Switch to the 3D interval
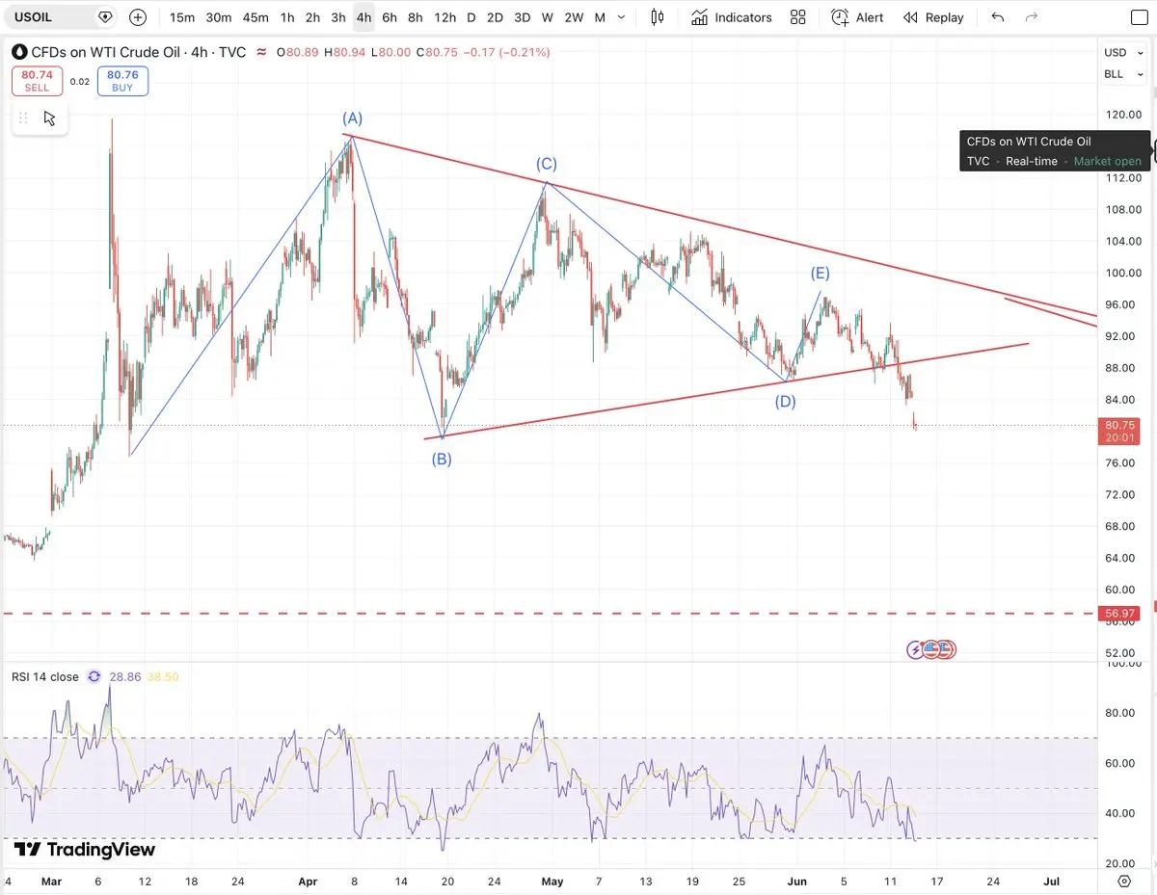The height and width of the screenshot is (895, 1157). point(522,17)
